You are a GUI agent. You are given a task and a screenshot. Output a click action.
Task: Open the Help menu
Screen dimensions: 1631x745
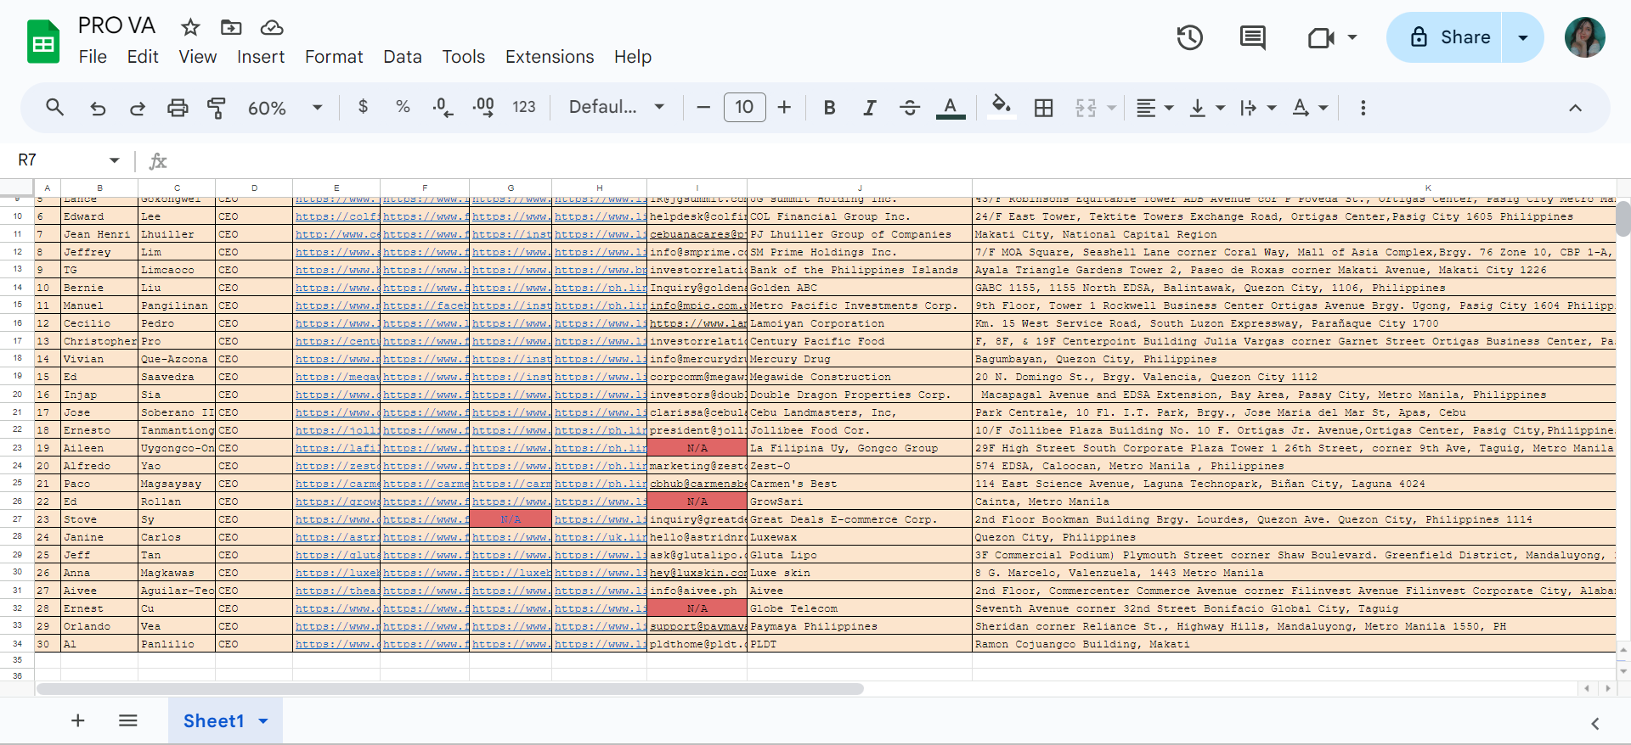(x=633, y=57)
